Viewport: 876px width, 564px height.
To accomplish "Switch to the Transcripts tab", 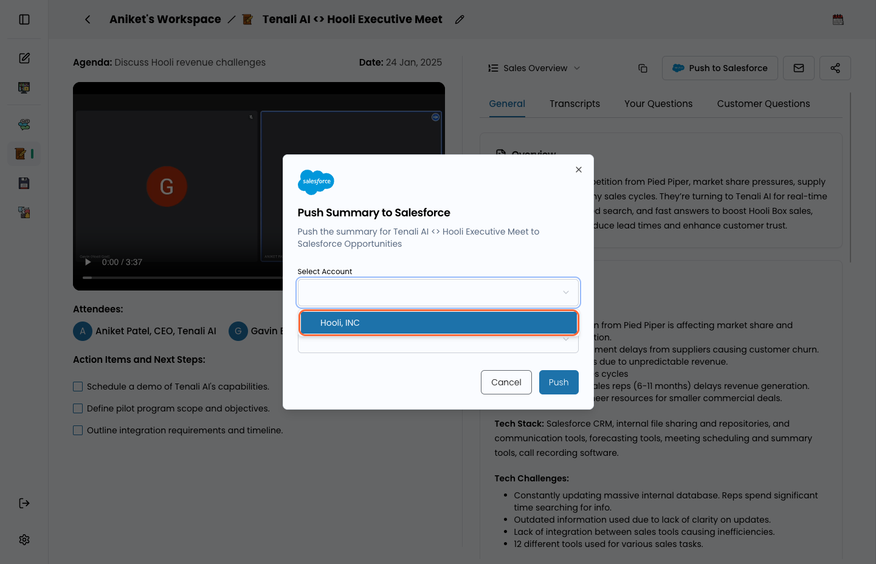I will [x=574, y=104].
